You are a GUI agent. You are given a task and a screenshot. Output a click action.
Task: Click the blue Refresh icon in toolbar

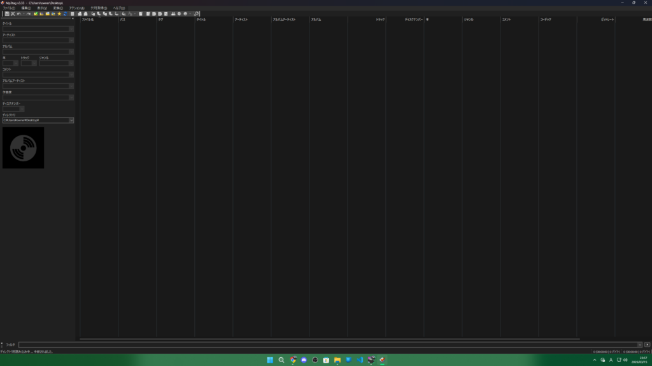point(65,13)
